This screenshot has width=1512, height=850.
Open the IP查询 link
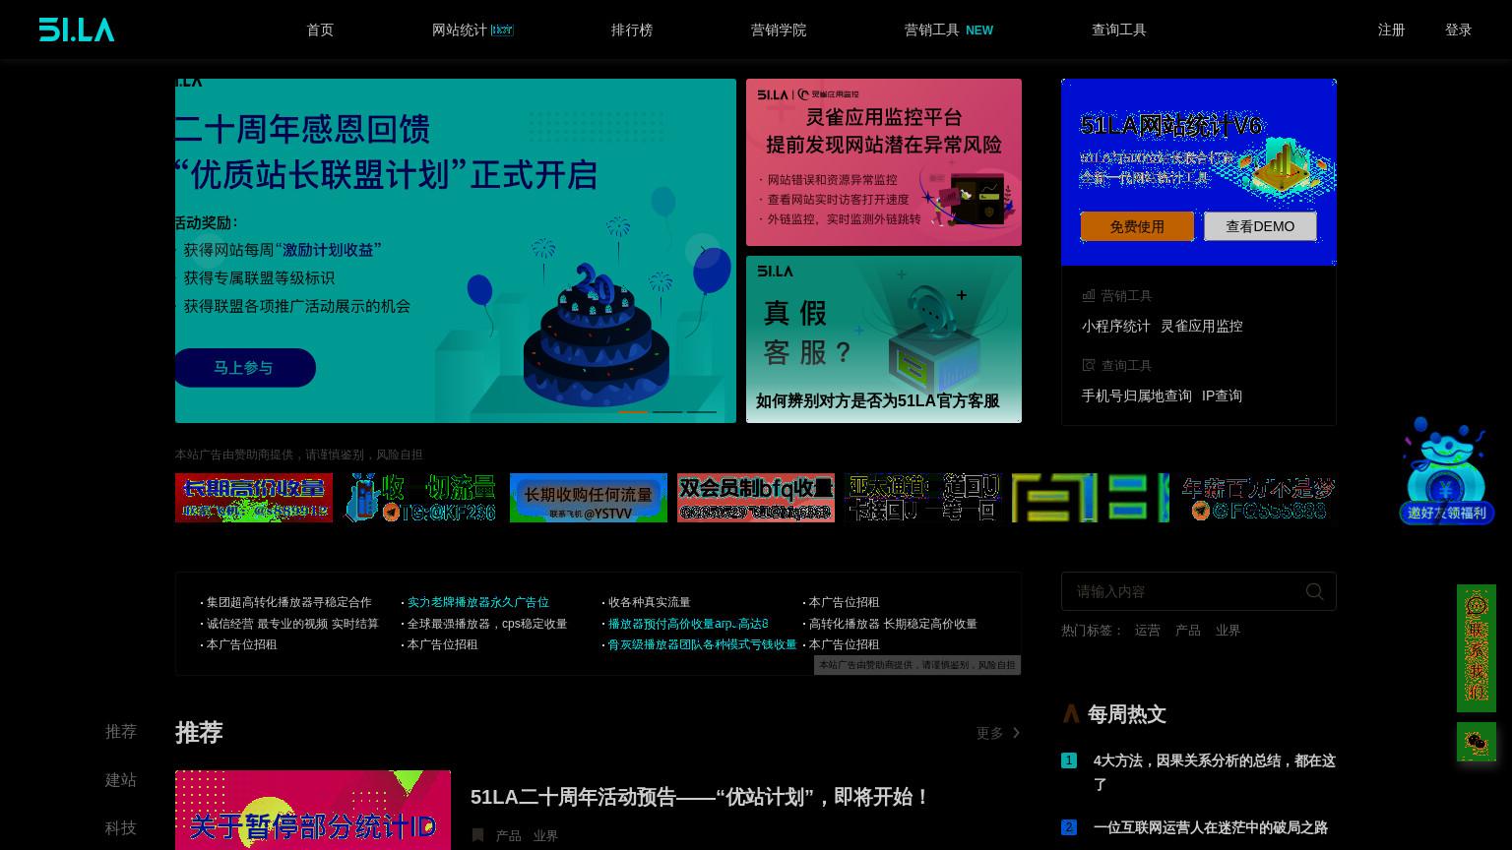pyautogui.click(x=1222, y=396)
